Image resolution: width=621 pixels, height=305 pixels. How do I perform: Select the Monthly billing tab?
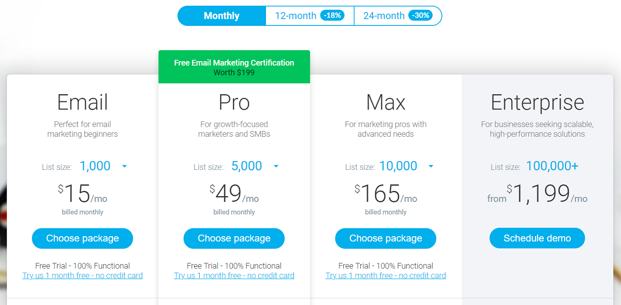pyautogui.click(x=221, y=16)
